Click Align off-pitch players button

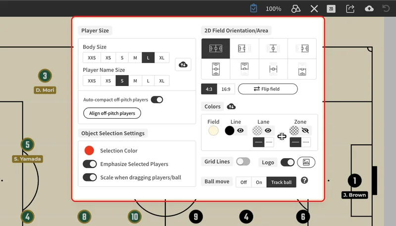[112, 113]
